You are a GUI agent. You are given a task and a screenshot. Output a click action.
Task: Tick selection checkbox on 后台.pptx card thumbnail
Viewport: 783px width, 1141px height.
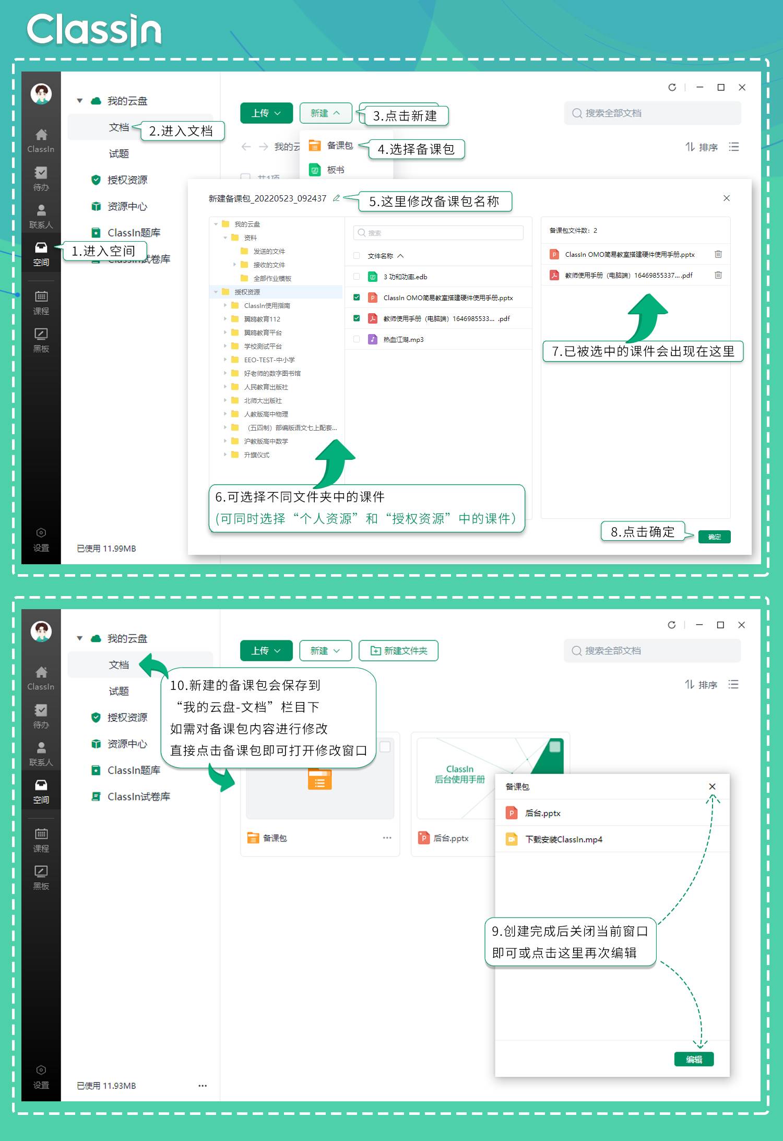coord(555,747)
